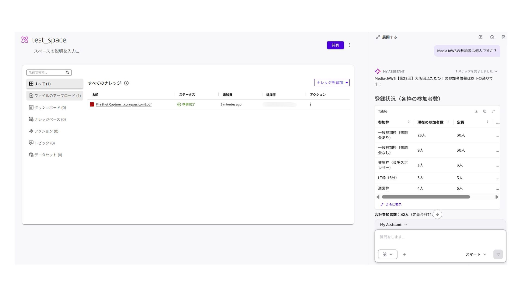This screenshot has height=294, width=522.
Task: Click the search magnifier icon
Action: pos(67,72)
